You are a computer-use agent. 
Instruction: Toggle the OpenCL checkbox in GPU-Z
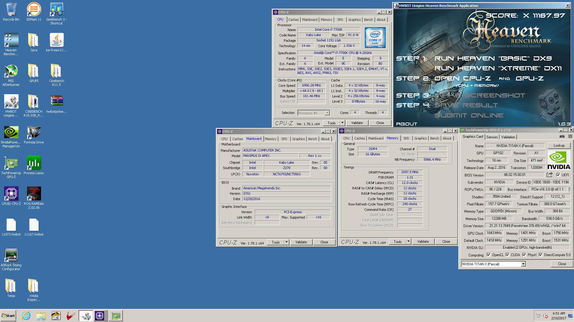pyautogui.click(x=488, y=255)
